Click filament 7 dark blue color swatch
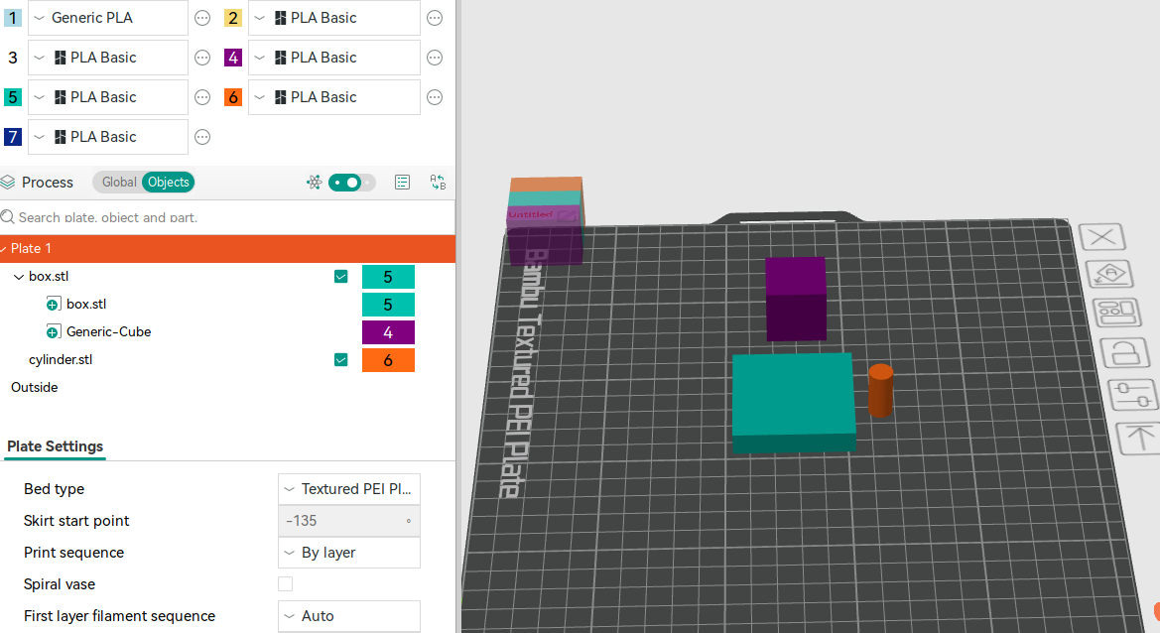This screenshot has height=633, width=1160. click(13, 137)
